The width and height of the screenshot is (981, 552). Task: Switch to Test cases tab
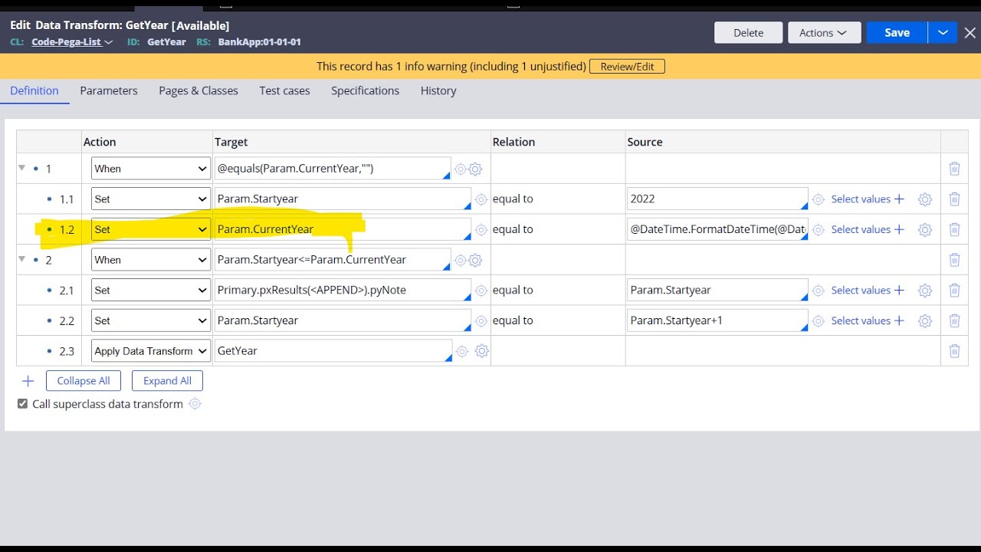284,90
